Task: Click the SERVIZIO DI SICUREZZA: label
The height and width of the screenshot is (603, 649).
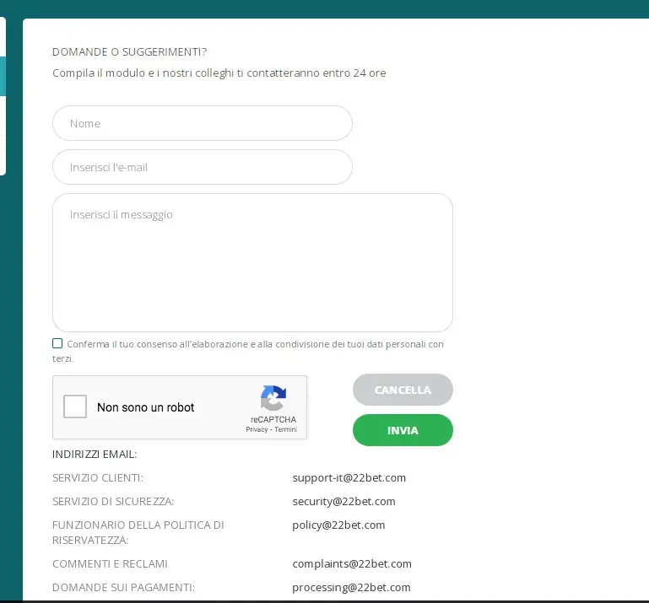Action: [x=113, y=501]
